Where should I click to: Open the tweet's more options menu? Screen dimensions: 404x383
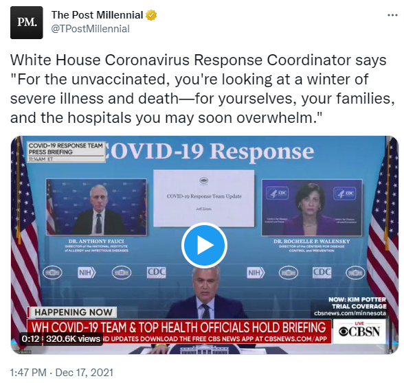392,15
